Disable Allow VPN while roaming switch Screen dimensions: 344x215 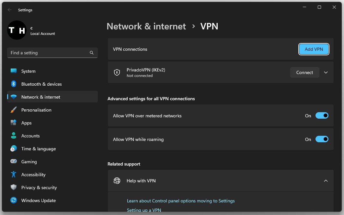coord(322,139)
